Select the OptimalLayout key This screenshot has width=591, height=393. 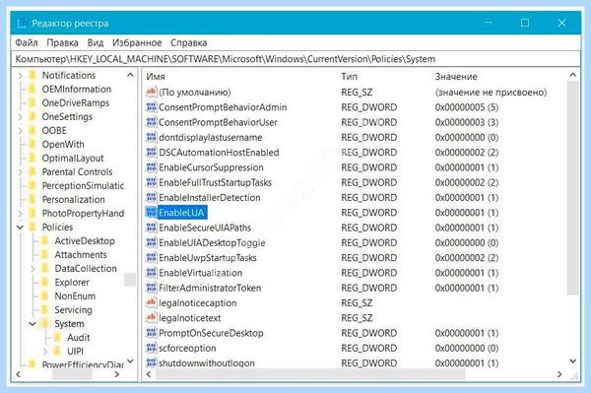(73, 159)
